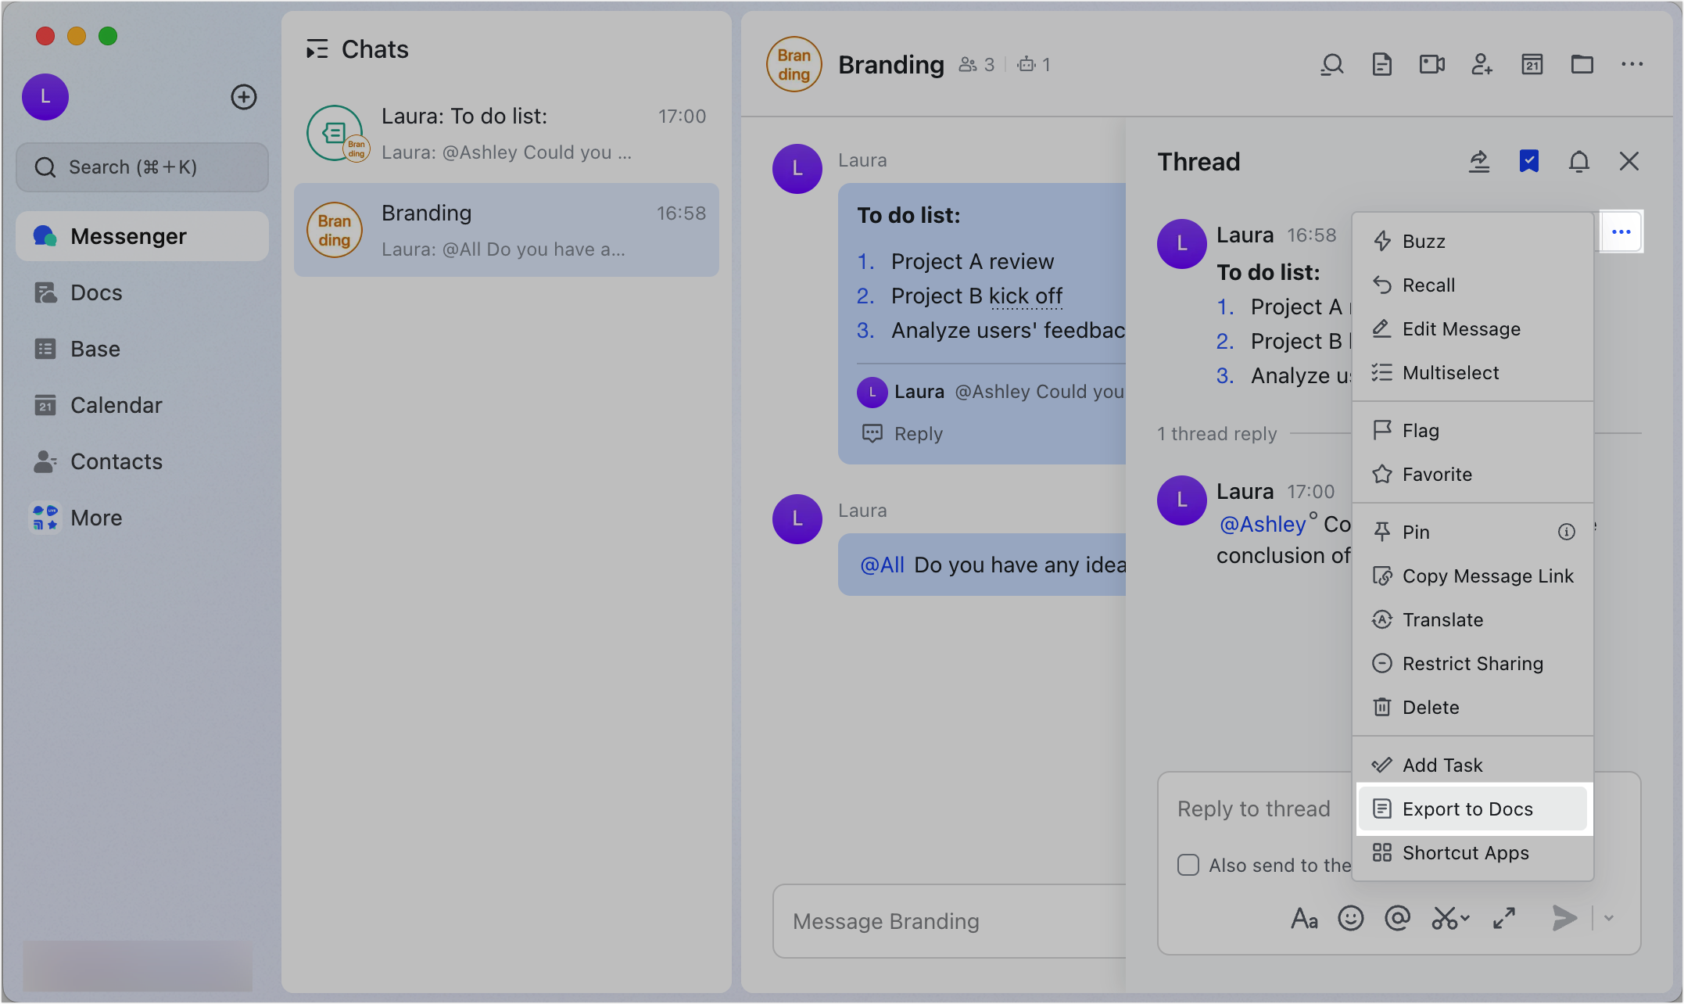This screenshot has height=1004, width=1684.
Task: Open Docs from the left sidebar
Action: tap(95, 292)
